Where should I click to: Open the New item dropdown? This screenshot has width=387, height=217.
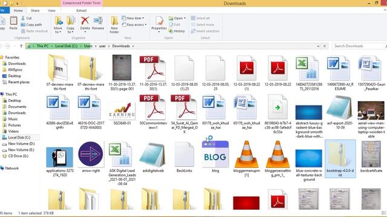point(133,18)
